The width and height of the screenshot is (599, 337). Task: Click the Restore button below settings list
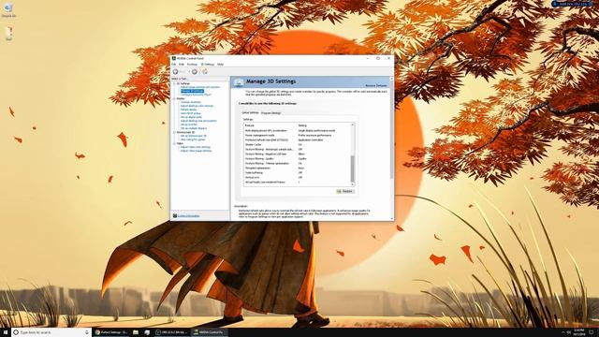click(x=345, y=191)
